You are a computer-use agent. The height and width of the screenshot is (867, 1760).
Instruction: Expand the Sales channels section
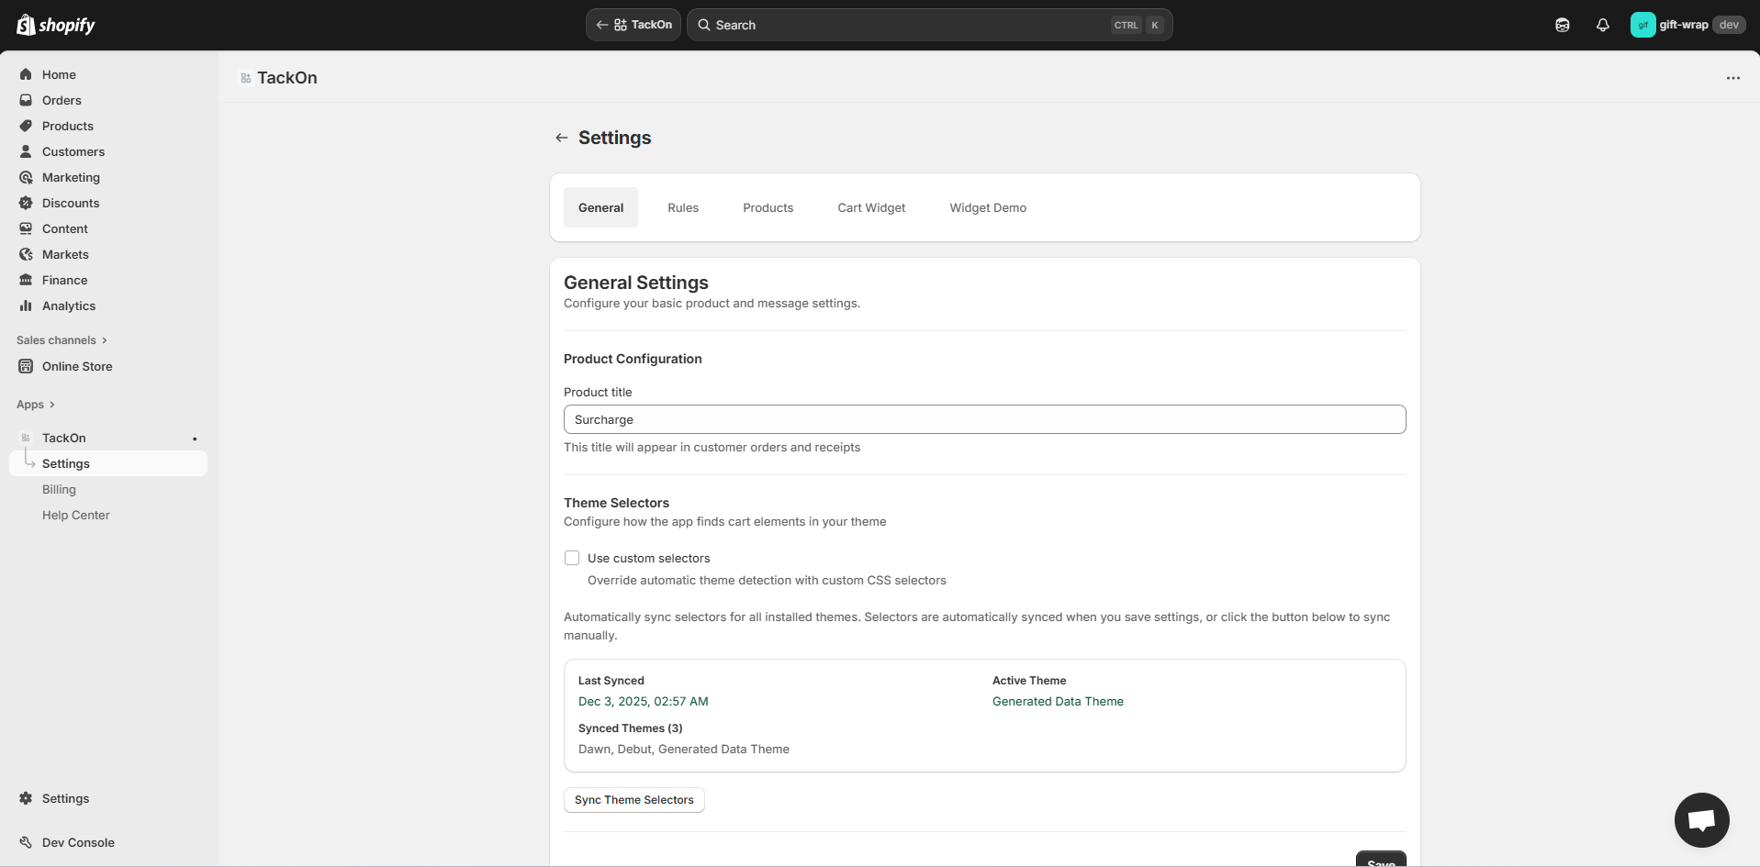[62, 340]
